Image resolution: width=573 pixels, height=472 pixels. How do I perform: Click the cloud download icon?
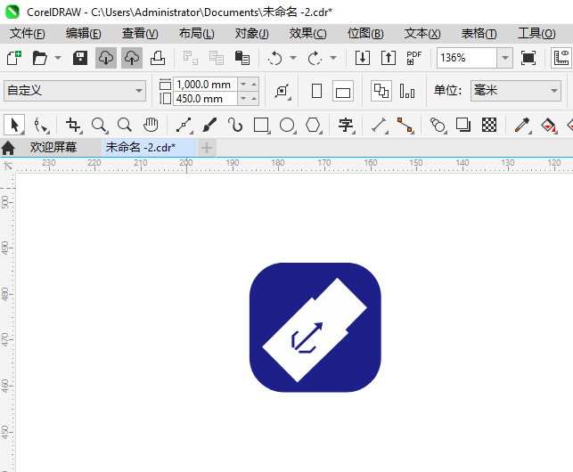pos(106,58)
